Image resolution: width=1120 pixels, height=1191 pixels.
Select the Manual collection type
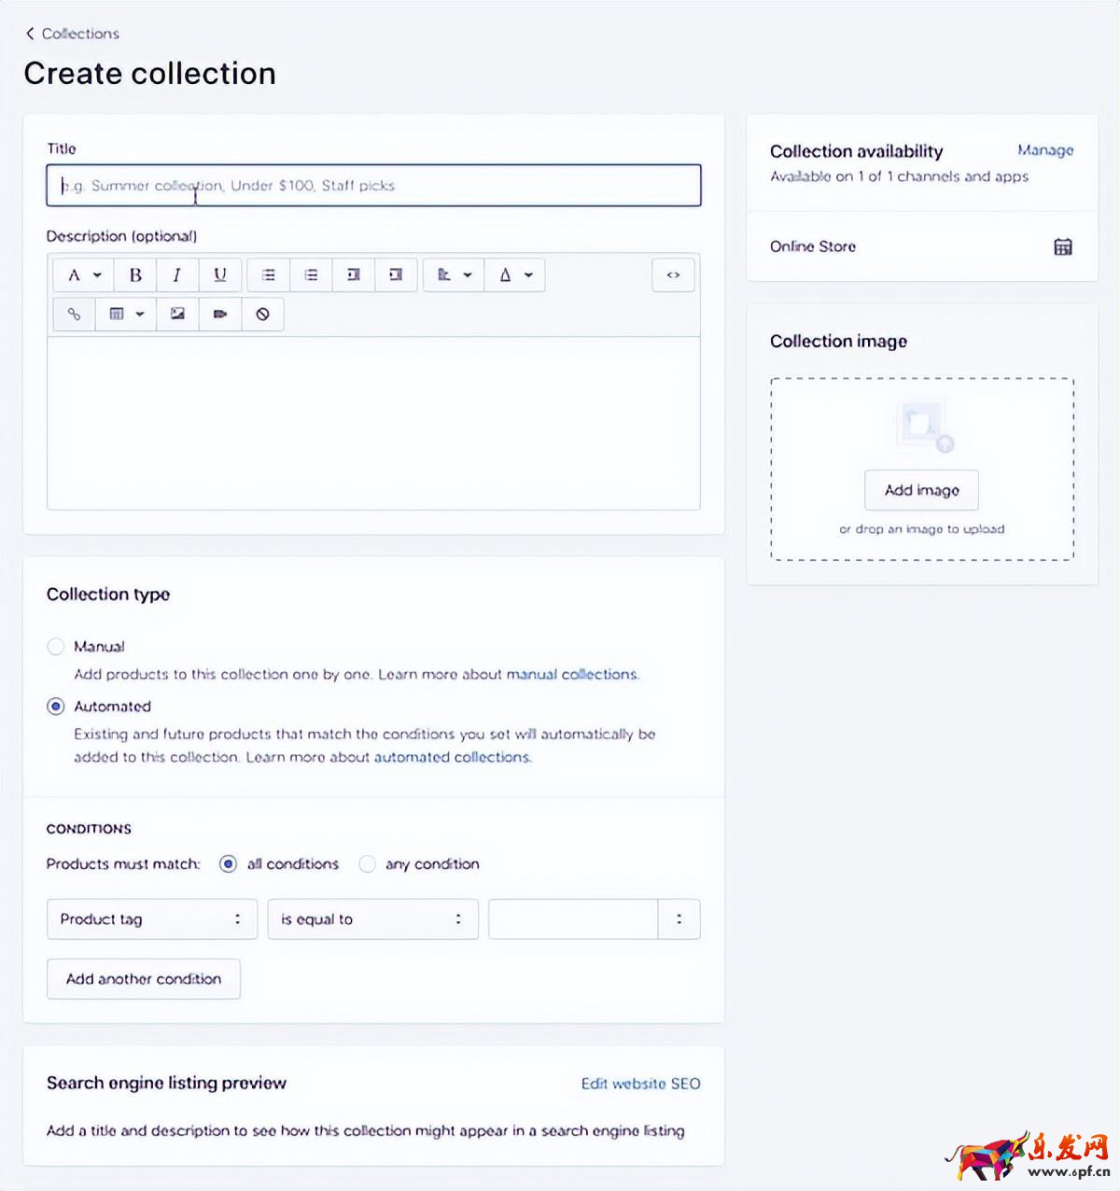coord(56,646)
